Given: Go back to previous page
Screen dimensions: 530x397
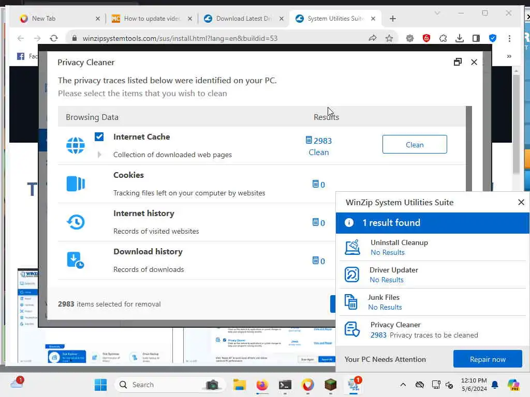Looking at the screenshot, I should 21,38.
